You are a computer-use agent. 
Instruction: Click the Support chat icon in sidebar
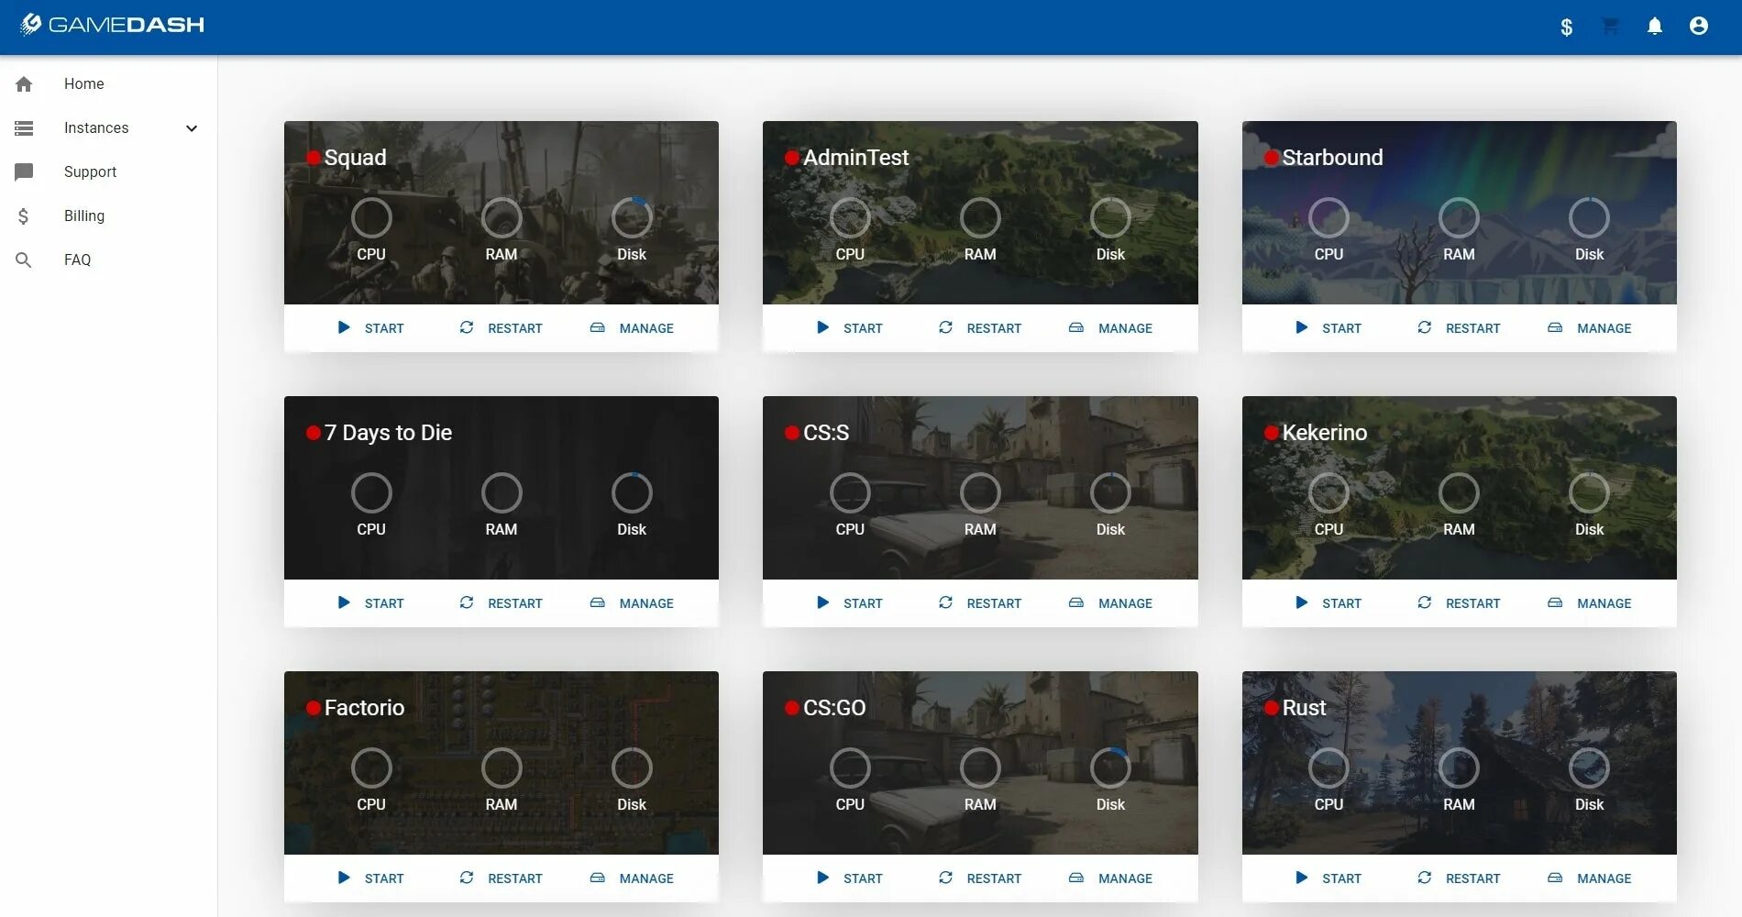(x=24, y=171)
